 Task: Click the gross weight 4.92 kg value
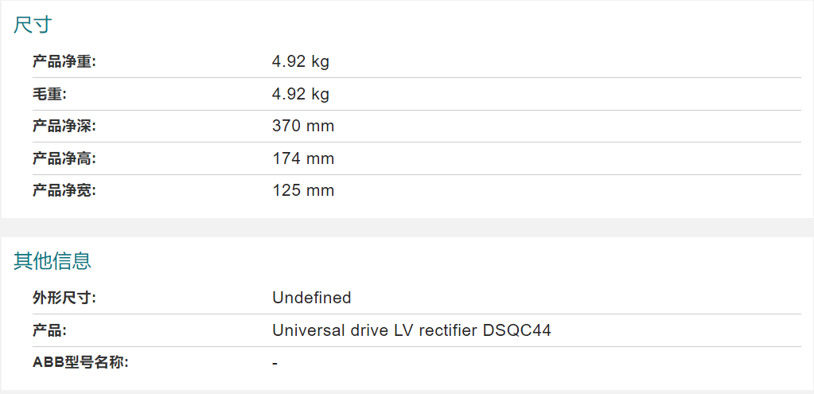click(x=301, y=94)
